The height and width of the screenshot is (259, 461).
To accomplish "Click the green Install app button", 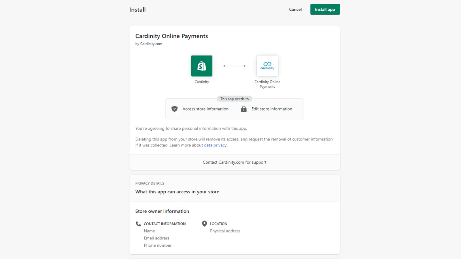I will coord(325,9).
